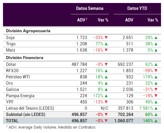
Task: Click the red down arrow beside RFX20 -59%
Action: tap(156, 71)
